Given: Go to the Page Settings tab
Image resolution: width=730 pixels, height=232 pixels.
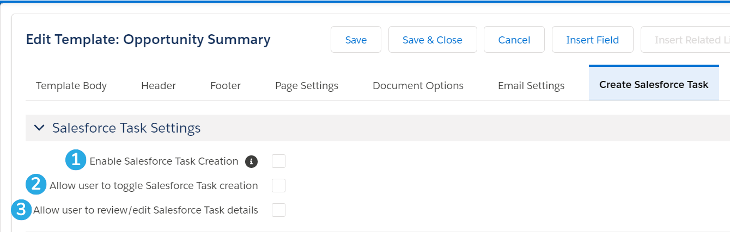Looking at the screenshot, I should [x=307, y=86].
